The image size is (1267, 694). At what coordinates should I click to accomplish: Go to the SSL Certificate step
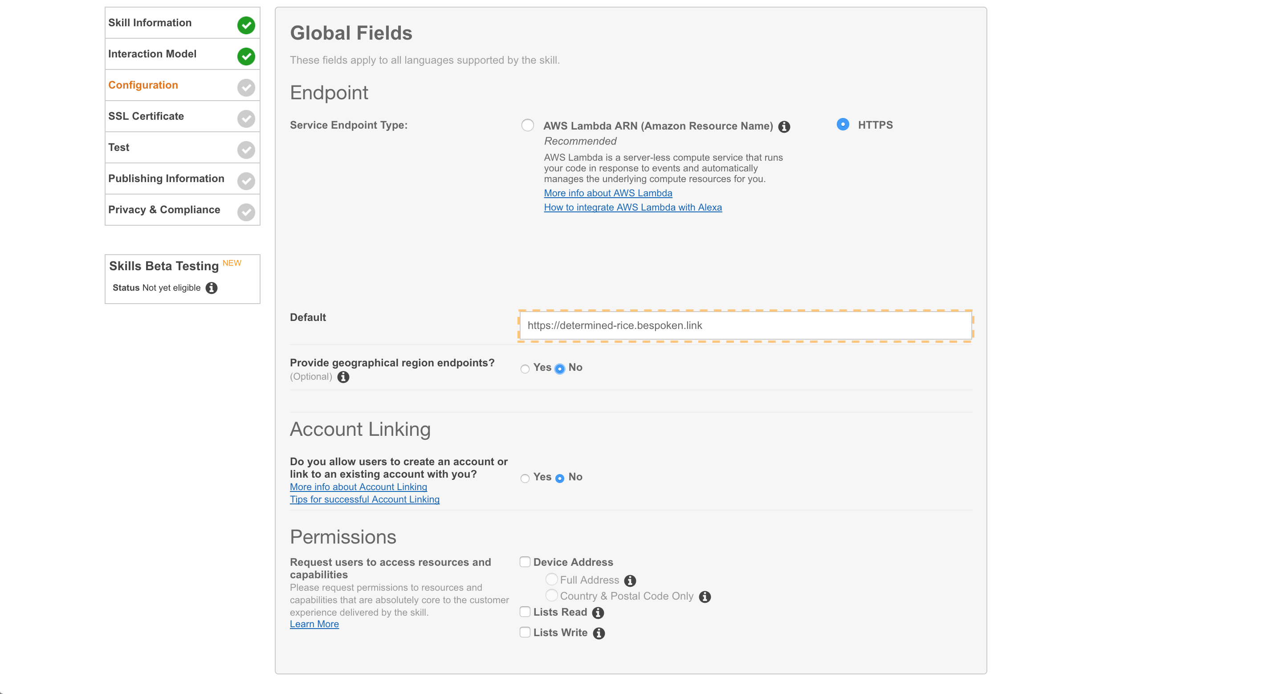[x=183, y=117]
